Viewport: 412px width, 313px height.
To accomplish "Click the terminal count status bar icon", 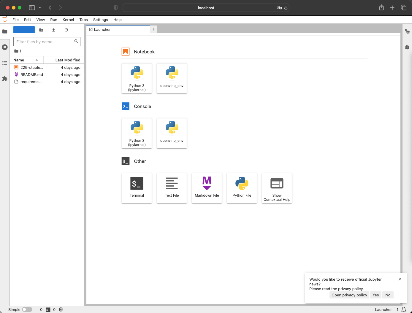I will 48,309.
